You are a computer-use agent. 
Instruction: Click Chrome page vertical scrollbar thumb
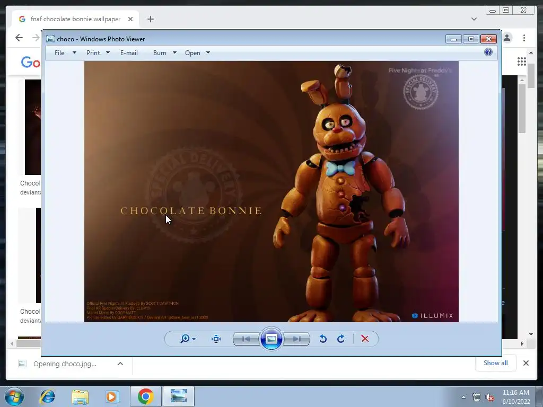click(531, 75)
